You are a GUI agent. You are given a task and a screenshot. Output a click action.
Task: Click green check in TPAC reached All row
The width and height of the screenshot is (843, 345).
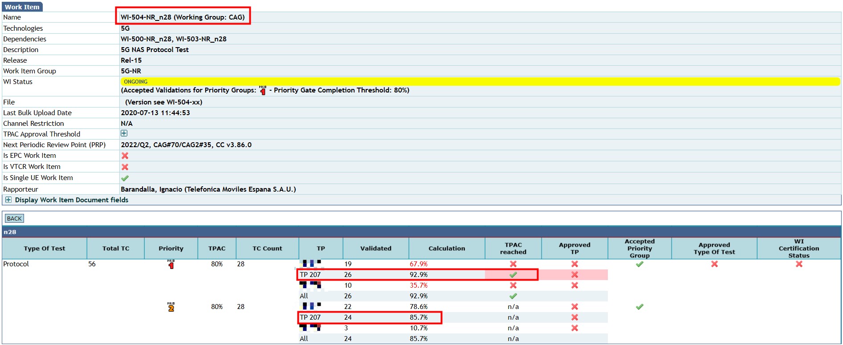(513, 296)
